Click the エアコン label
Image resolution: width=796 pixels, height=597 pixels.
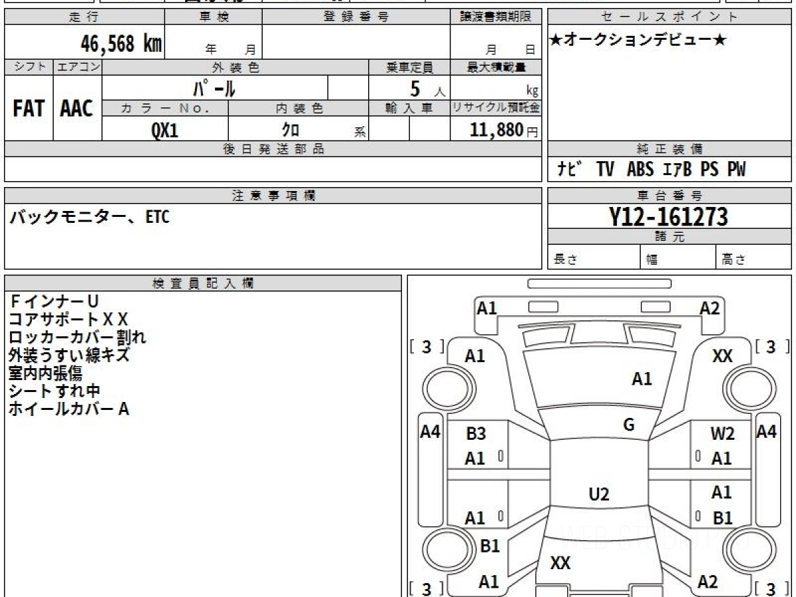[78, 67]
